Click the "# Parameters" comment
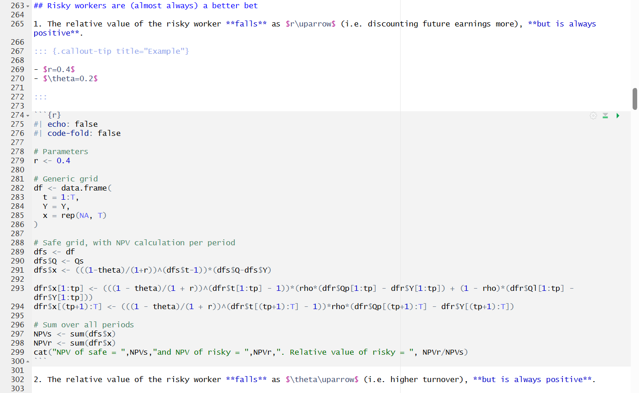 coord(61,151)
